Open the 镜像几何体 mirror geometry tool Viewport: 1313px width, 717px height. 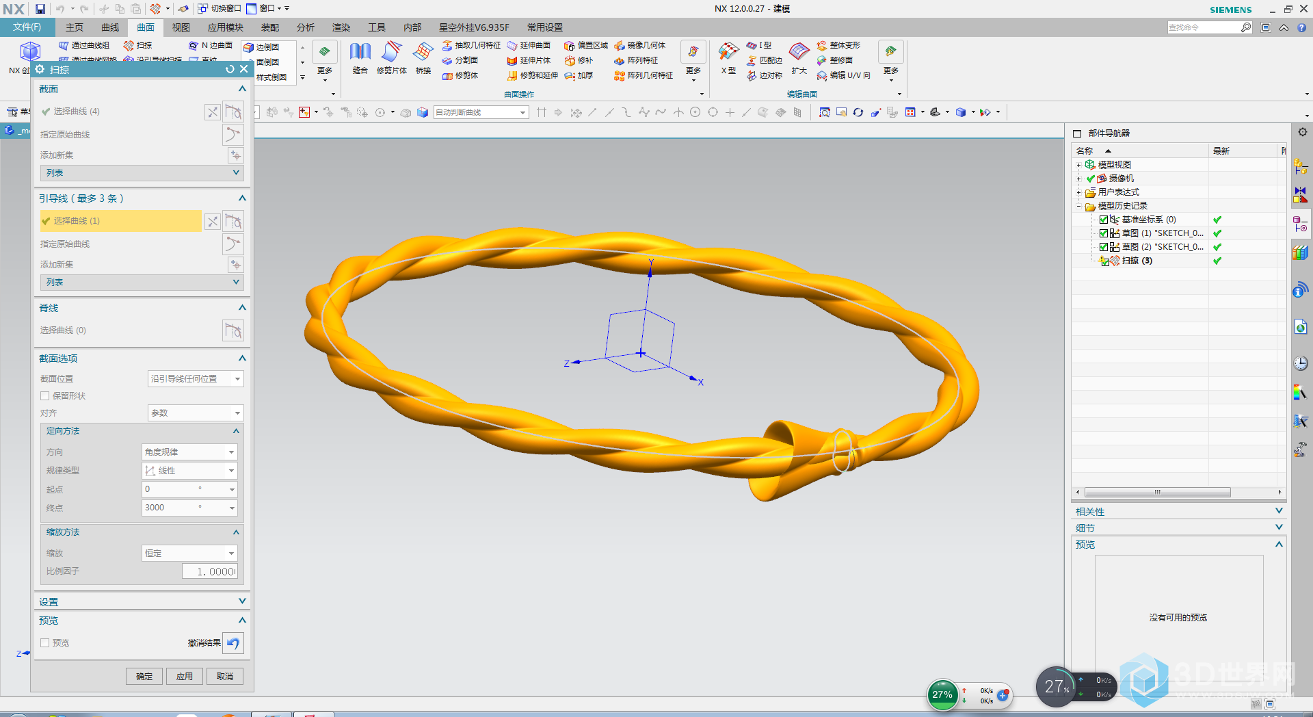(x=639, y=45)
